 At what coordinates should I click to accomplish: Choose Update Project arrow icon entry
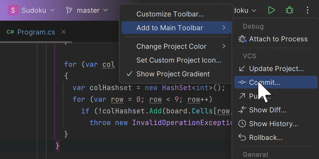242,69
